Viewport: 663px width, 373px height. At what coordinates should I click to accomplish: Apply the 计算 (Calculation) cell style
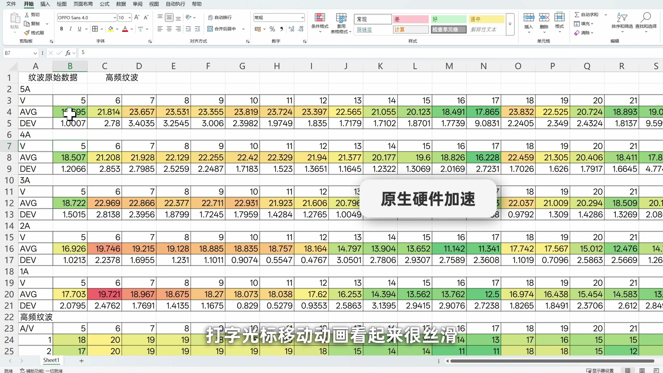(x=411, y=30)
